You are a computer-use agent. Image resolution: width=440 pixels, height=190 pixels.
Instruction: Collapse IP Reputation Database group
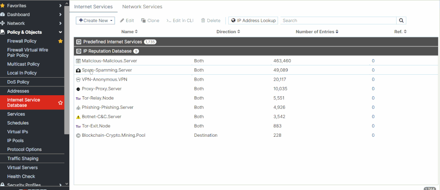tap(79, 51)
